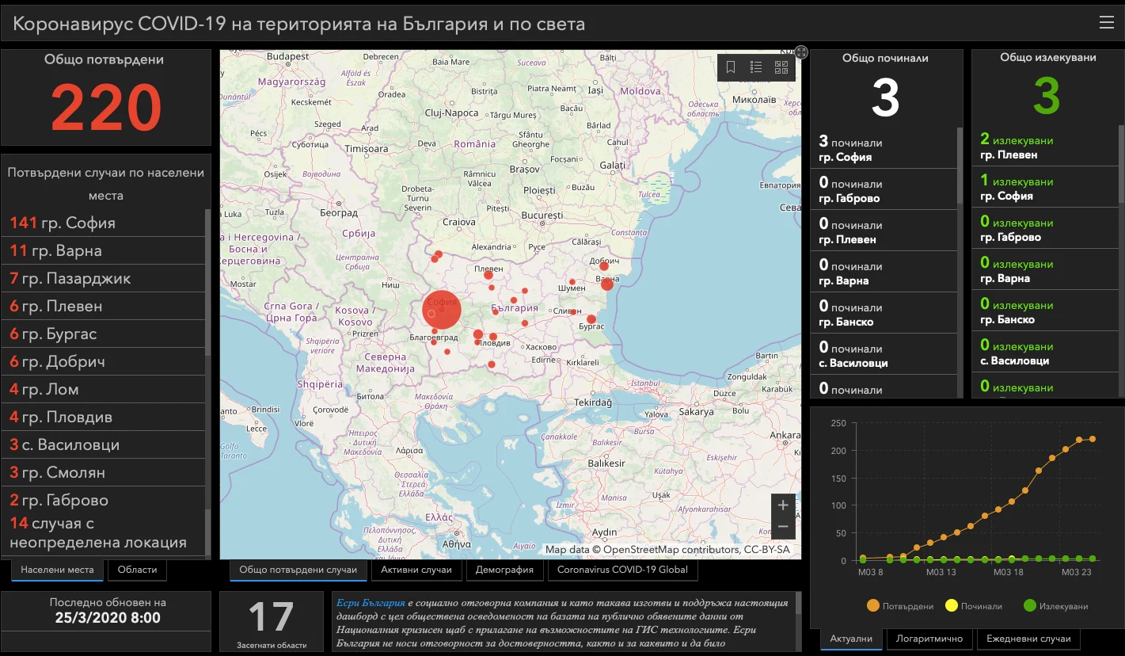Select 3 починали гр. София row
This screenshot has width=1125, height=656.
click(884, 148)
